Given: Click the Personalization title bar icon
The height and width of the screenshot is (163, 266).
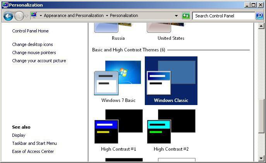Looking at the screenshot, I should coord(5,5).
